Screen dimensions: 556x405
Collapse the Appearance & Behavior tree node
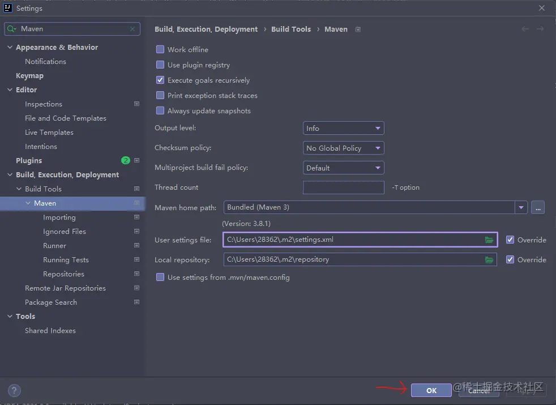[x=10, y=47]
